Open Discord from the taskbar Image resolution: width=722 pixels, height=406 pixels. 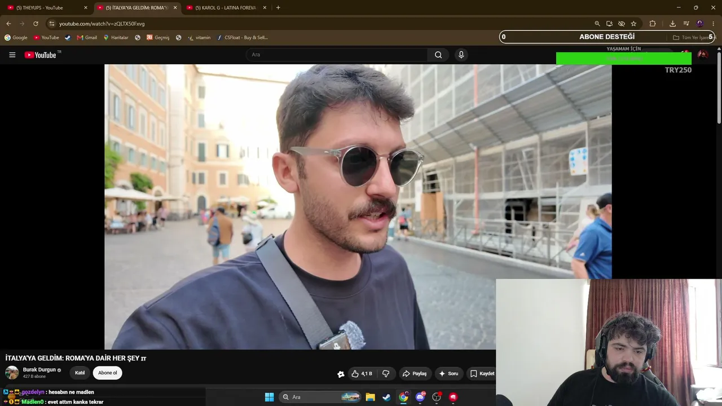(x=420, y=397)
